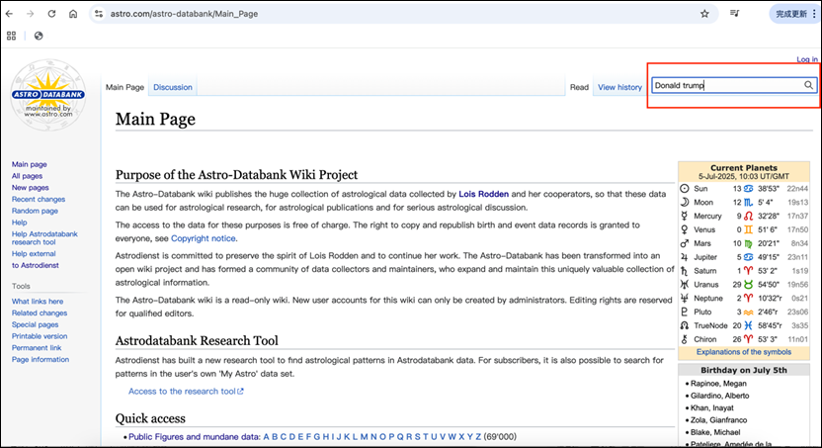
Task: Click the Moon symbol in Current Planets
Action: [684, 202]
